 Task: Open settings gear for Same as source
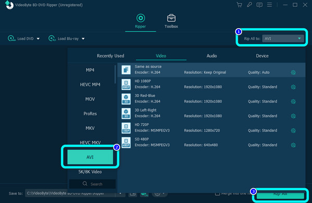[293, 72]
